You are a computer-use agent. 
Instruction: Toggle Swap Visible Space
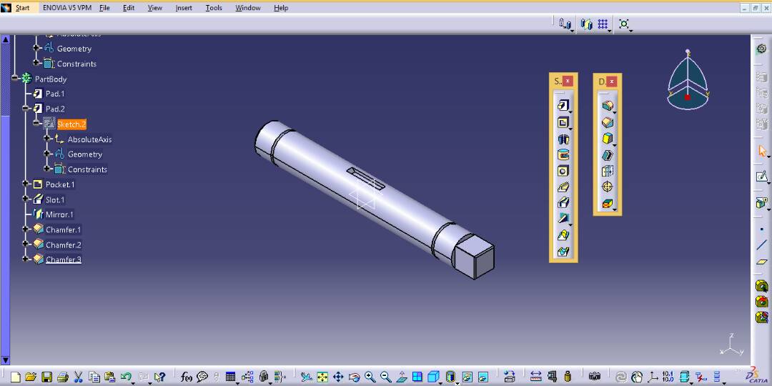pyautogui.click(x=483, y=377)
